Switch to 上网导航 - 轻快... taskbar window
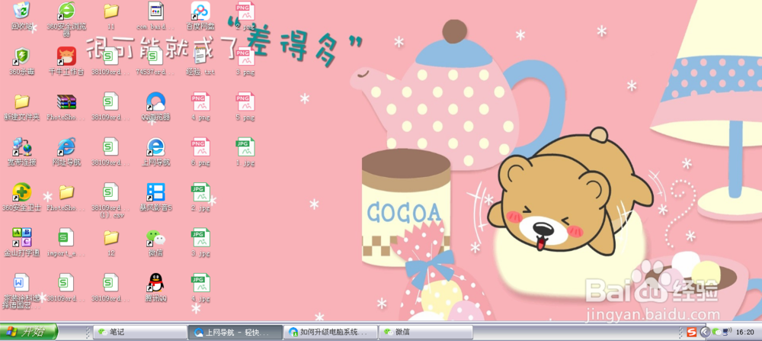The image size is (762, 341). [235, 333]
